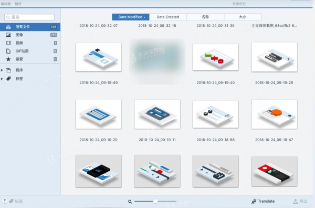315x208 pixels.
Task: Click the GIF动画 document icon
Action: coord(8,51)
